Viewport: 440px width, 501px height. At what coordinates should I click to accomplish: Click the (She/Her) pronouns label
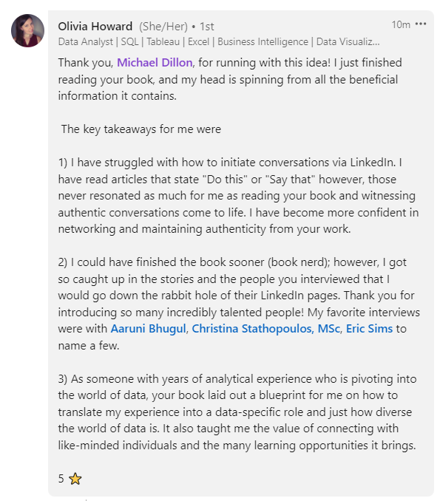(x=163, y=27)
